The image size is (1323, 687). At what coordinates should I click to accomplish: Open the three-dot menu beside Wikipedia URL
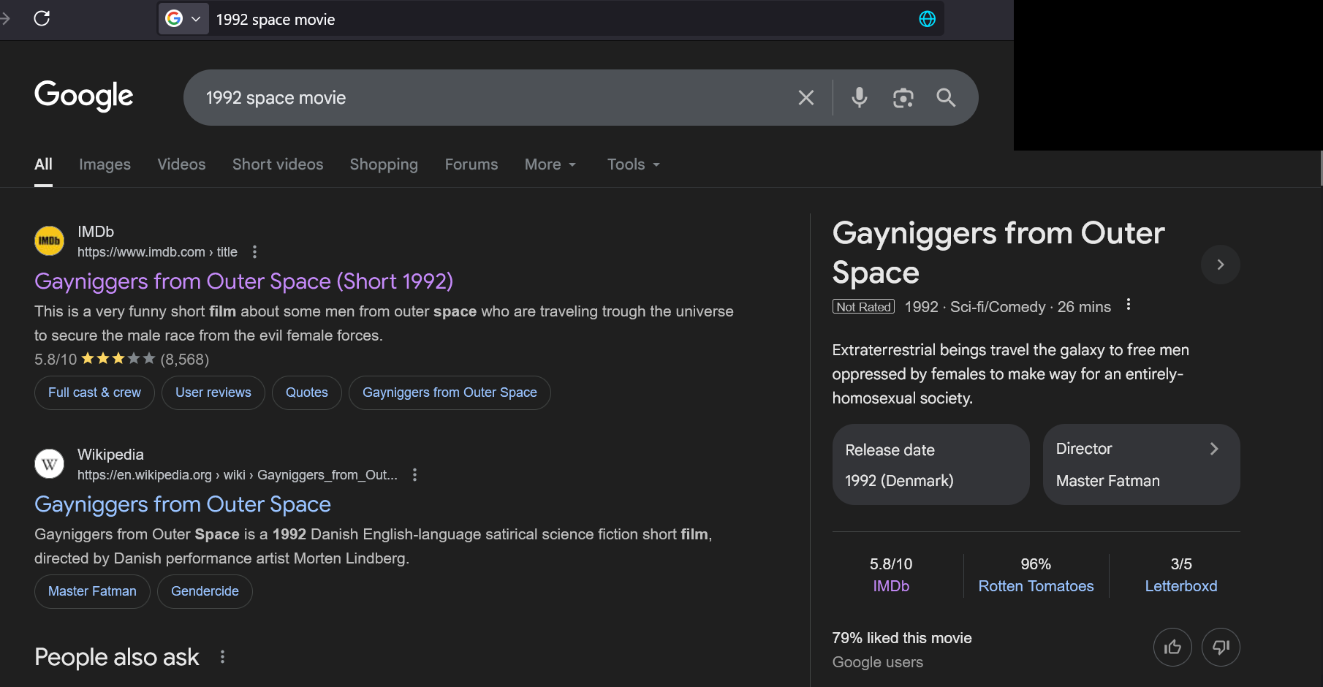point(414,475)
